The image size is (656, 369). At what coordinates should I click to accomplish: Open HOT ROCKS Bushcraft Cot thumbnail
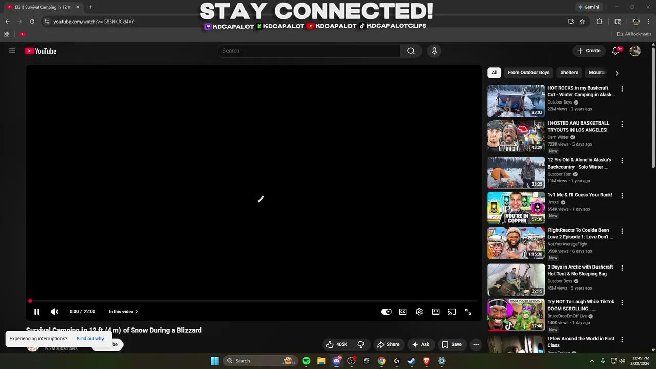[x=516, y=101]
